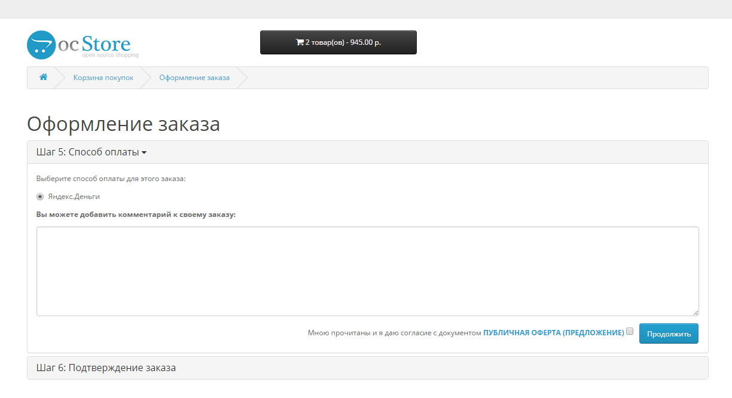Image resolution: width=732 pixels, height=398 pixels.
Task: Click the ocStore logo text
Action: coord(96,45)
